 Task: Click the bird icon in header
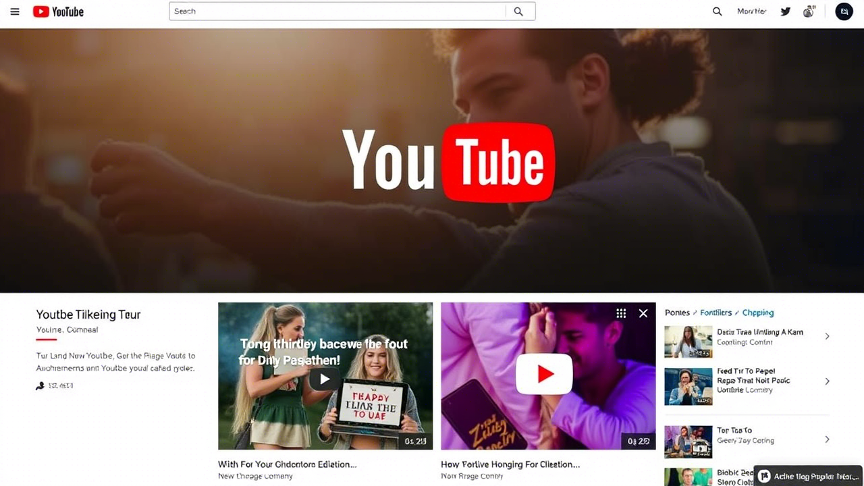(x=785, y=11)
